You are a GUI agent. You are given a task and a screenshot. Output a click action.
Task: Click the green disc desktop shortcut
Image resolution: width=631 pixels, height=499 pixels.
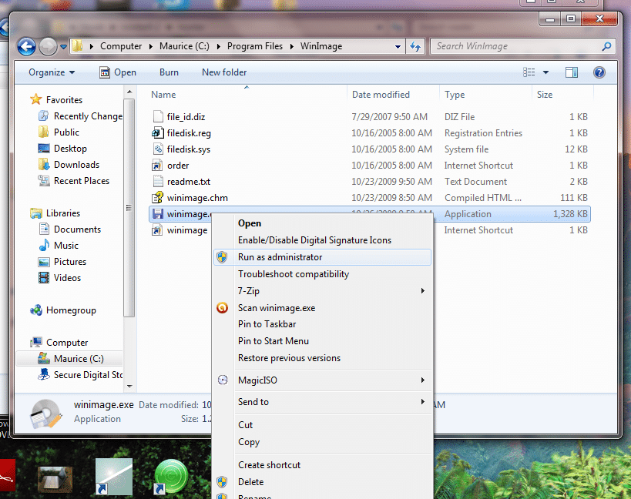tap(172, 477)
